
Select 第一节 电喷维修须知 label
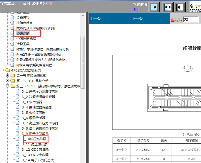click(31, 76)
